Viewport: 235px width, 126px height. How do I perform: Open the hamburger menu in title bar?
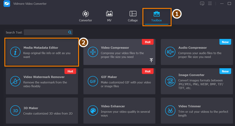pos(210,4)
